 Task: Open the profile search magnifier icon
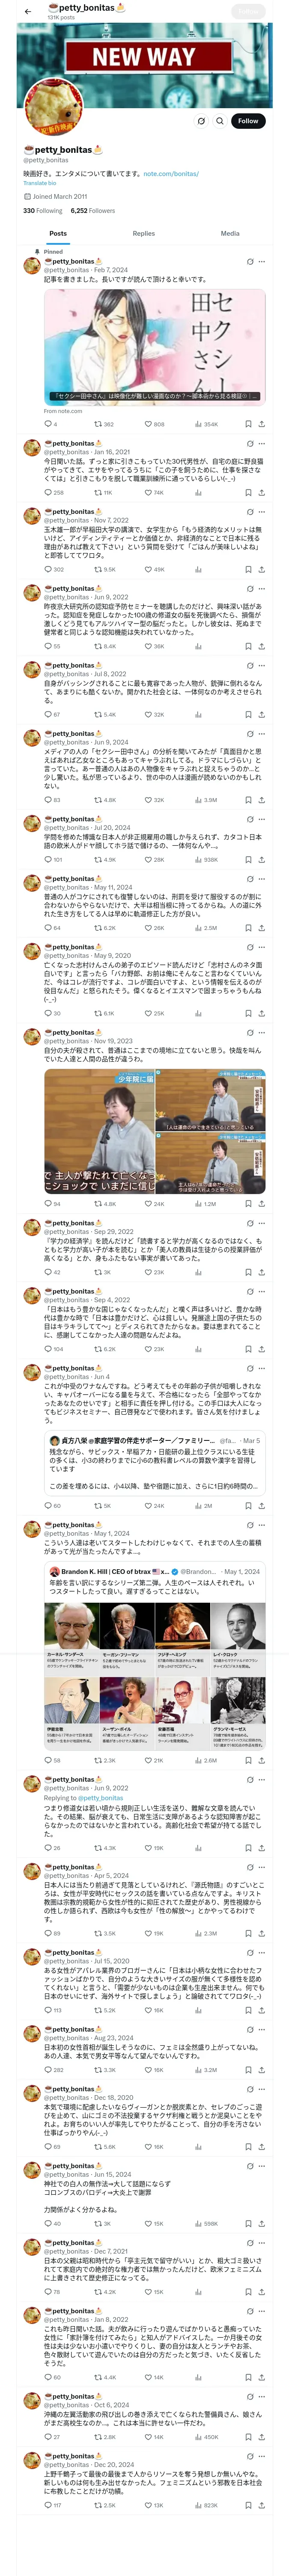tap(220, 120)
